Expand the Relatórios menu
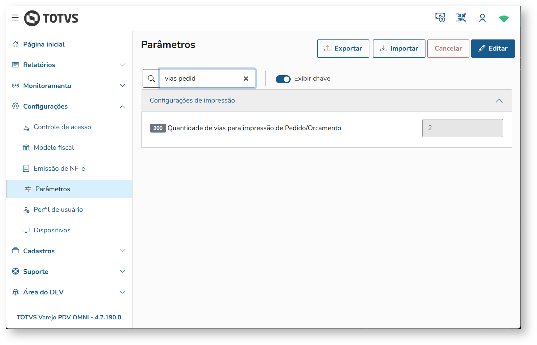This screenshot has width=537, height=345. 122,65
